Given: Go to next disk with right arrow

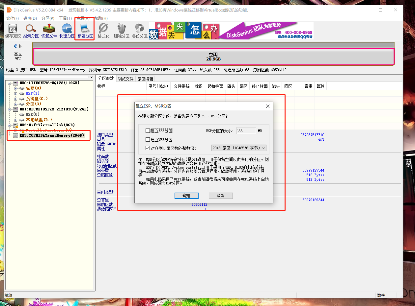Looking at the screenshot, I should coord(20,46).
